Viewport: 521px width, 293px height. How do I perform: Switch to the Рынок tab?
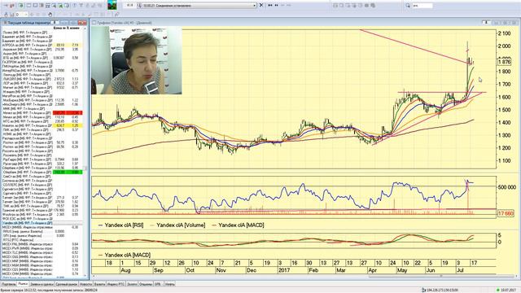tap(23, 284)
